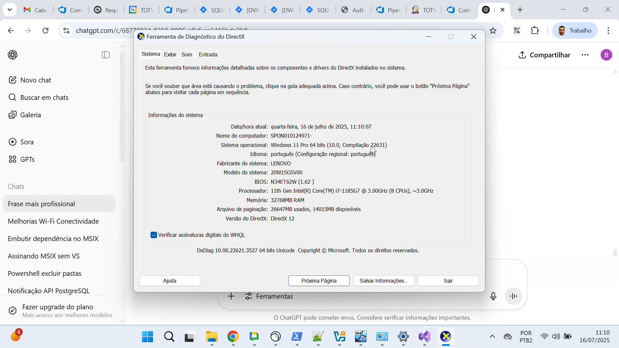619x348 pixels.
Task: Switch to the Som tab
Action: pos(187,54)
